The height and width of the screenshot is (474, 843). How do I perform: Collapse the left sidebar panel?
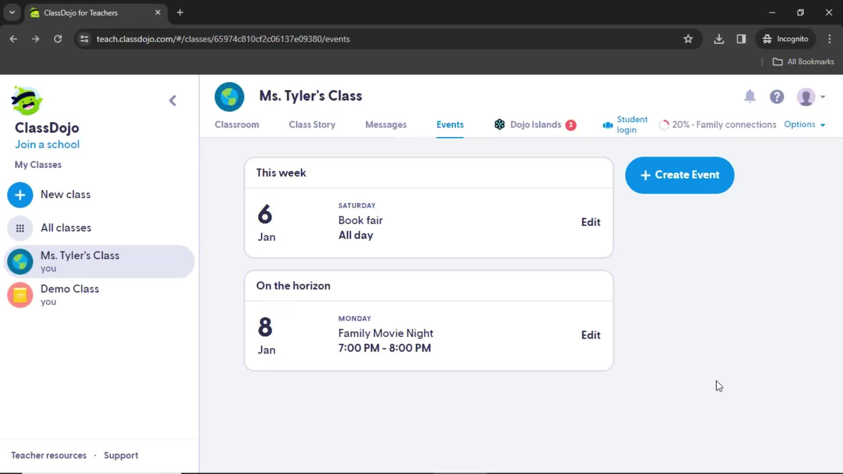tap(173, 100)
